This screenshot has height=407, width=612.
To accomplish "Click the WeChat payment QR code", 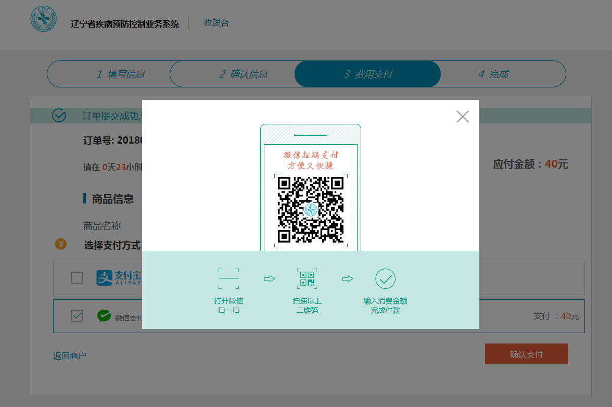I will (311, 210).
